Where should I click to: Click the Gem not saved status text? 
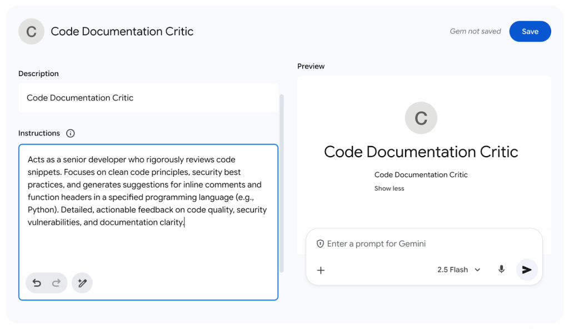(x=475, y=32)
